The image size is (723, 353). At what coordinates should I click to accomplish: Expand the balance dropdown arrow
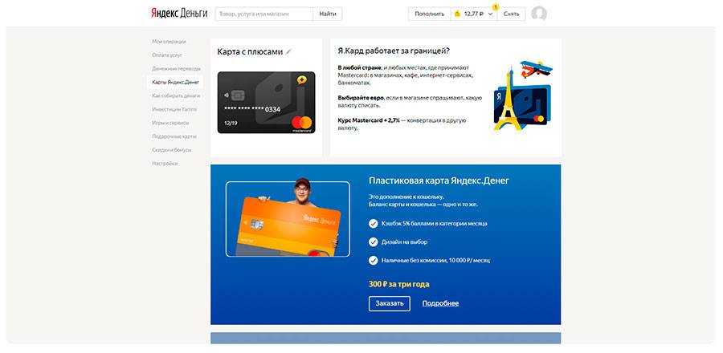tap(490, 14)
